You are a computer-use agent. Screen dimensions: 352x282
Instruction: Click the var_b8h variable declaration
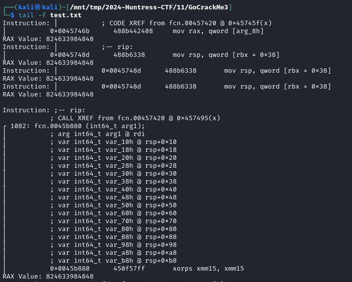(x=113, y=260)
